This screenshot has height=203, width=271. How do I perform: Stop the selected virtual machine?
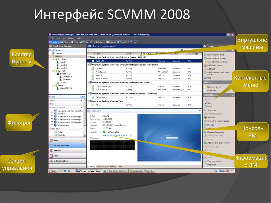207,103
